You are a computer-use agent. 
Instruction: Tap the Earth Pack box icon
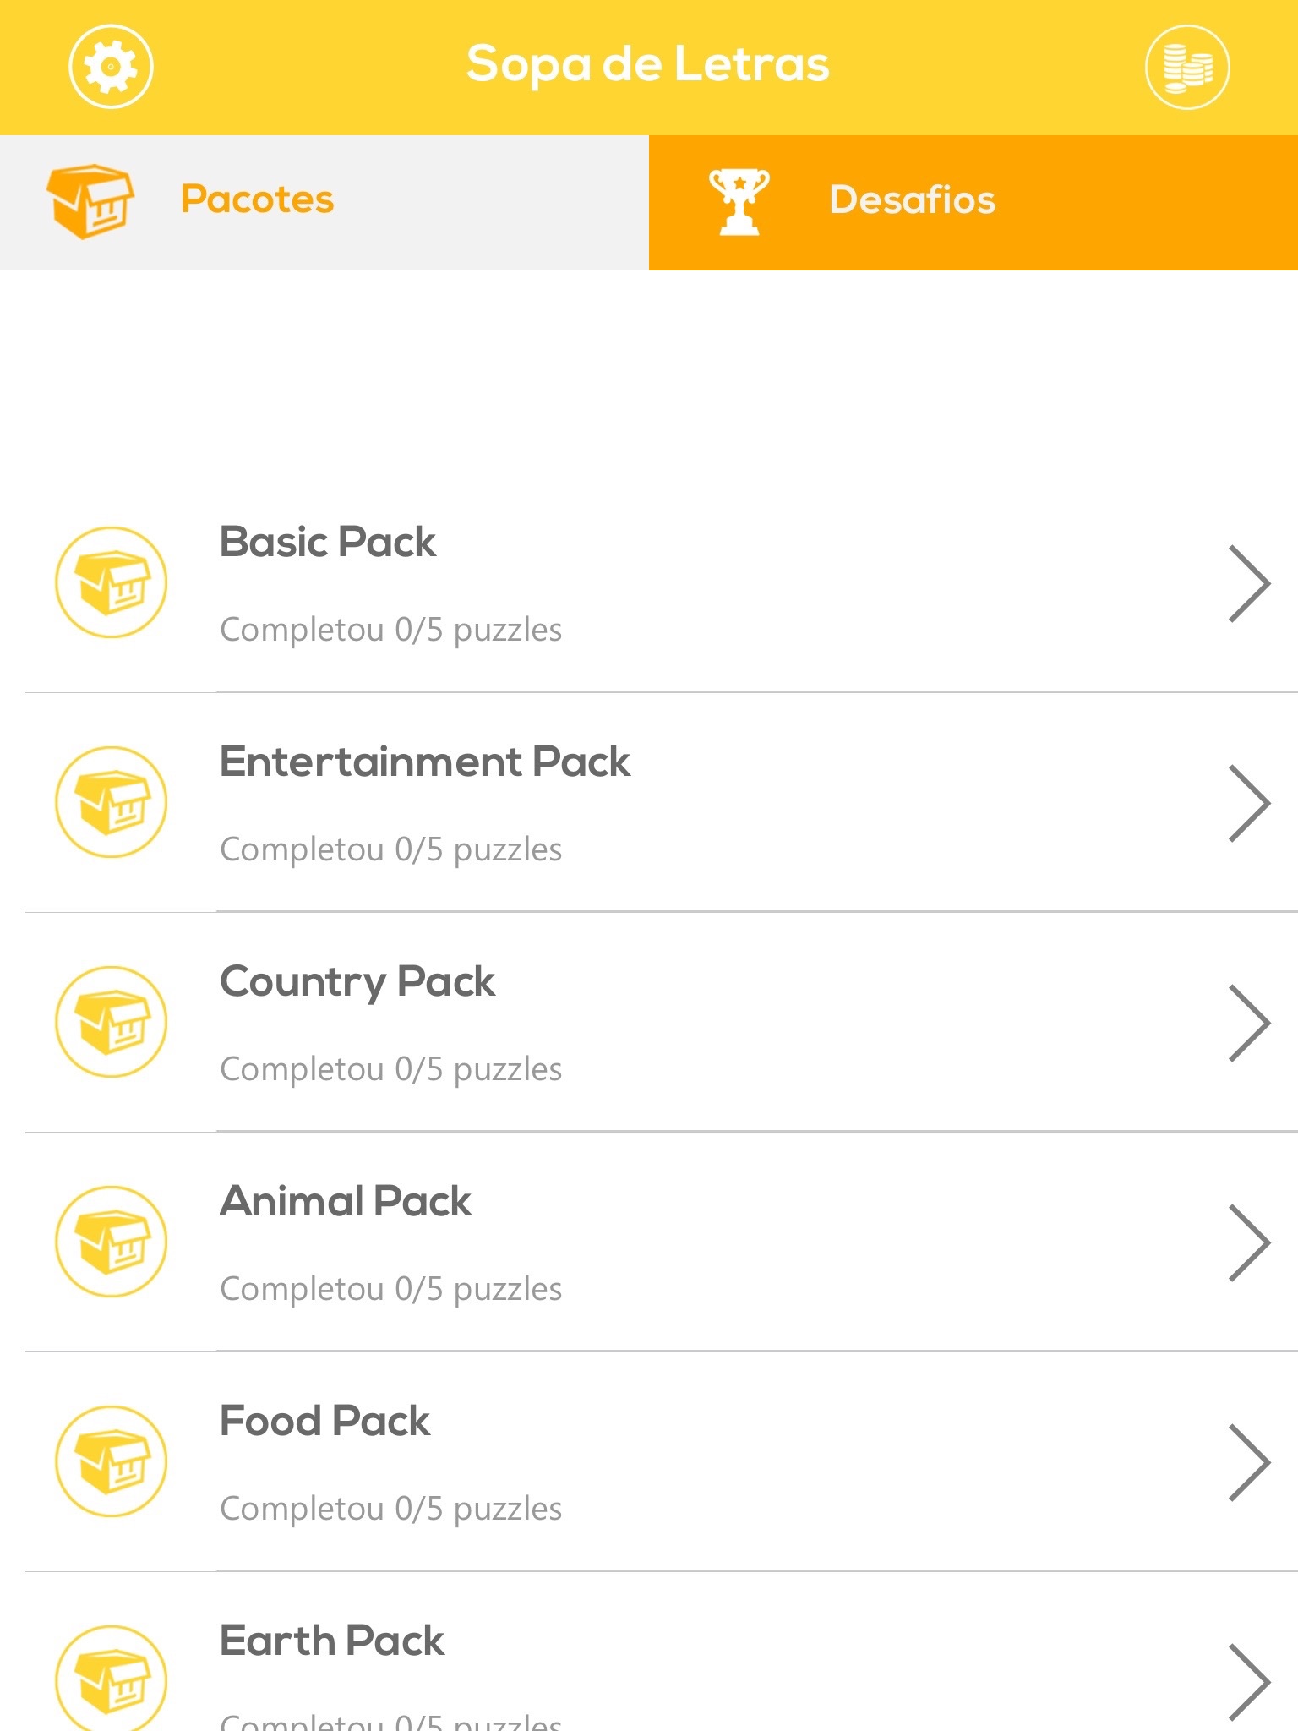tap(112, 1678)
